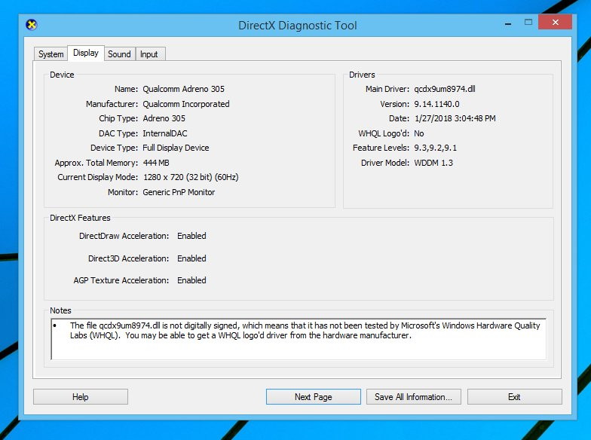Click the Exit button
Screen dimensions: 591x440
(x=514, y=396)
